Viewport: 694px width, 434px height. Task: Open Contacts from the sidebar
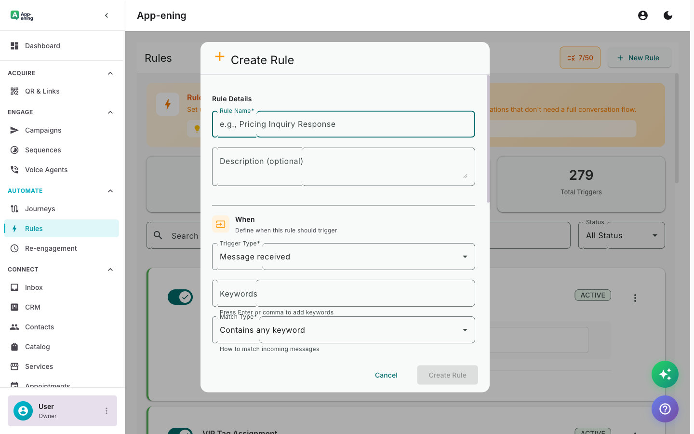coord(39,326)
